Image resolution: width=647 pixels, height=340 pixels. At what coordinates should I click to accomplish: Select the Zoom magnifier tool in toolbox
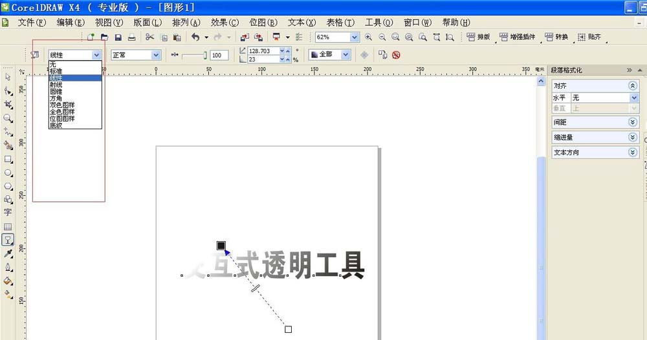(x=8, y=118)
